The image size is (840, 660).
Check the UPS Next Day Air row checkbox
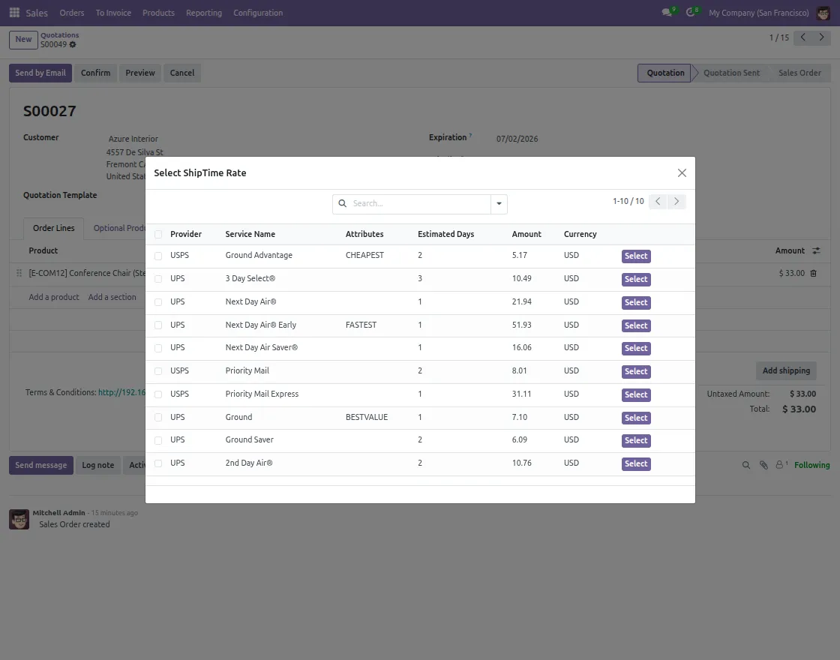[158, 302]
